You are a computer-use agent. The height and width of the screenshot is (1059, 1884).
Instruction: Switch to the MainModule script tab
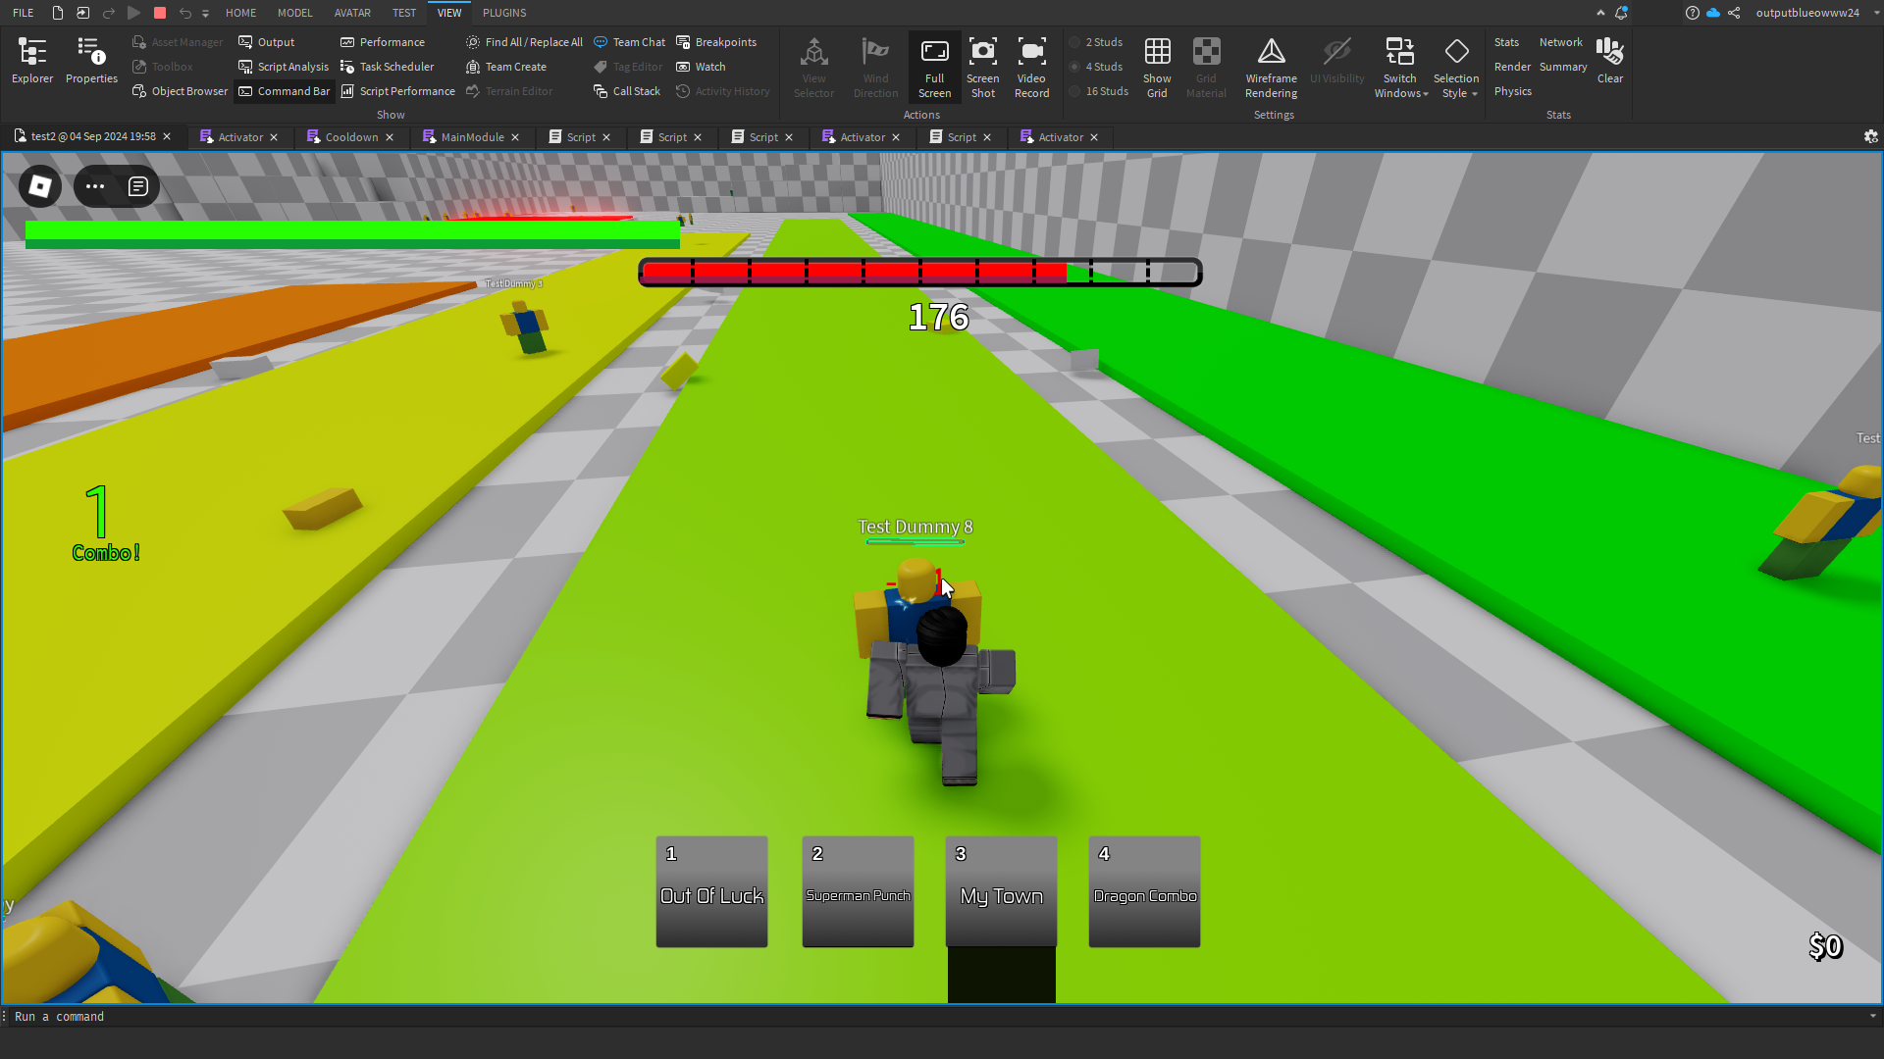coord(471,137)
